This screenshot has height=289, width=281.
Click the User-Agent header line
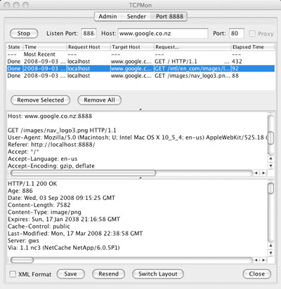[x=138, y=137]
